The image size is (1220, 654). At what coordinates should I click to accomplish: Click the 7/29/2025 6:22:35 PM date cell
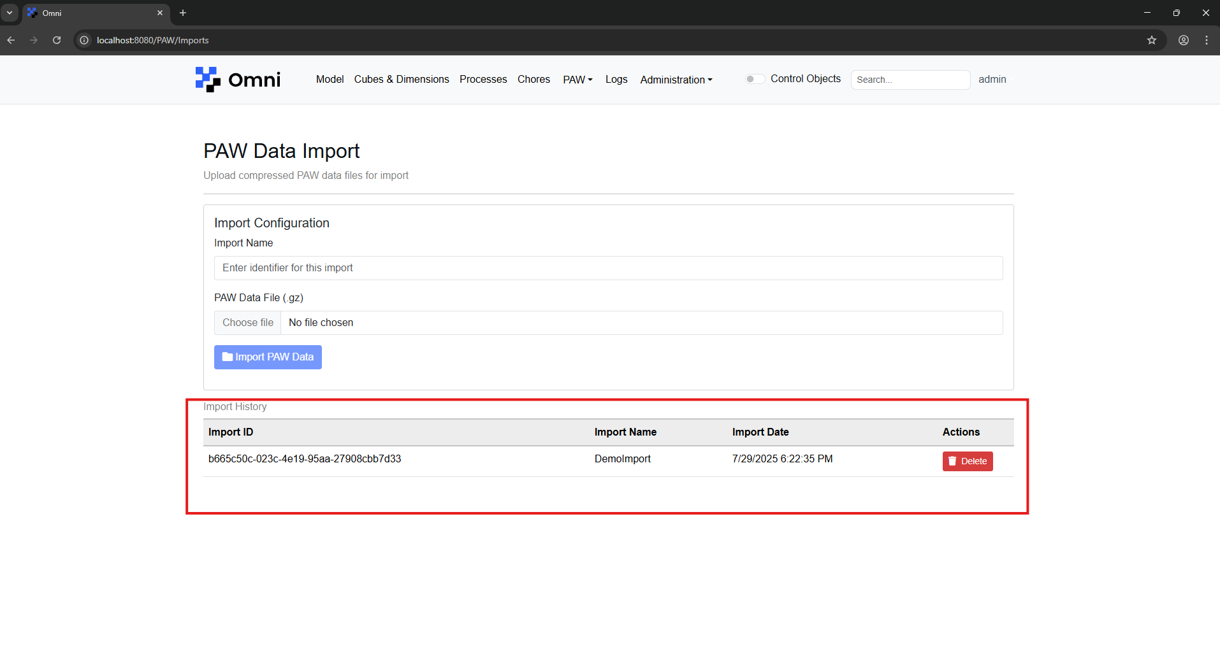[782, 459]
